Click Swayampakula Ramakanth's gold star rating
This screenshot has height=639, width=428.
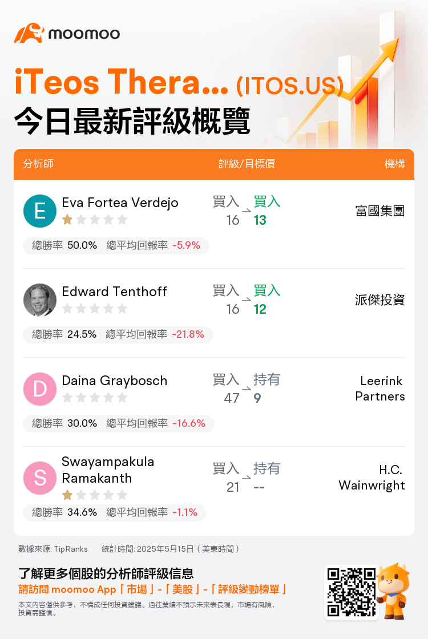95,495
